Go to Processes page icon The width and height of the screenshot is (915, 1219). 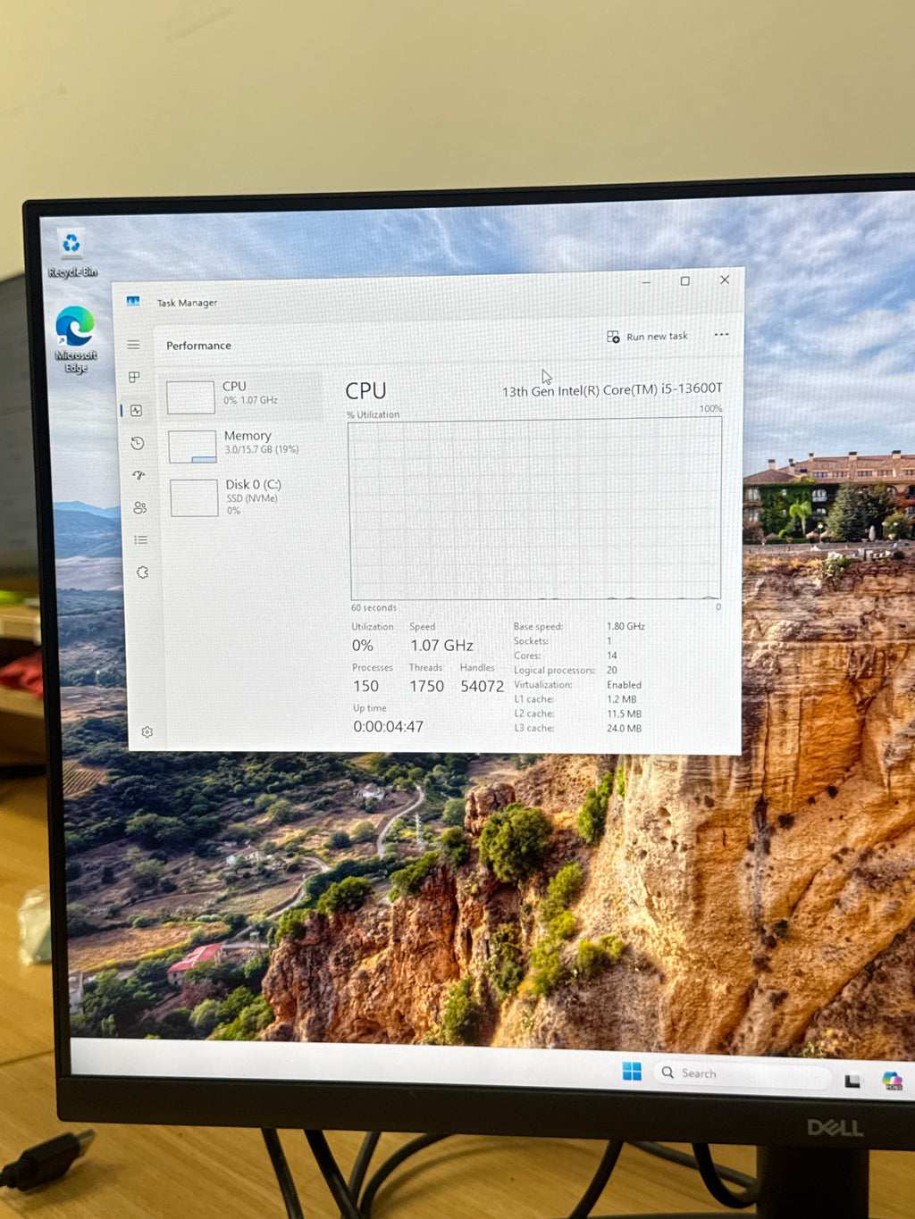point(134,378)
